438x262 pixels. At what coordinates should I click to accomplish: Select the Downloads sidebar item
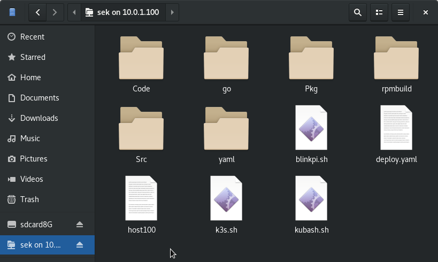tap(39, 118)
